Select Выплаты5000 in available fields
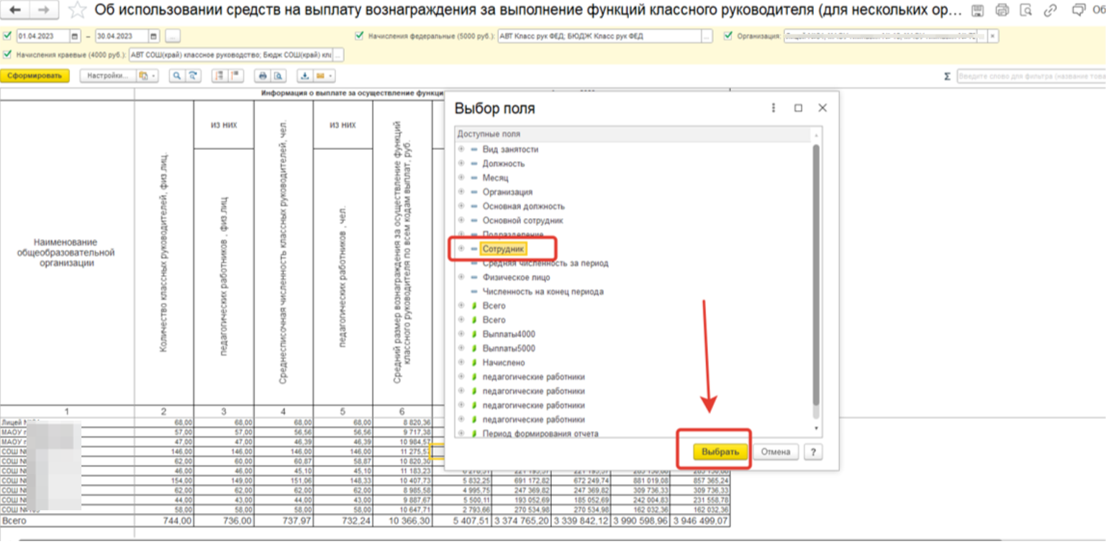Image resolution: width=1106 pixels, height=544 pixels. pos(508,349)
